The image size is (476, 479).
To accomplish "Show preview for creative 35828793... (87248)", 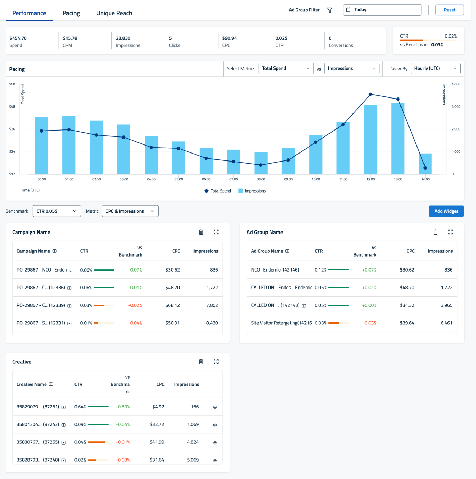I will click(215, 460).
